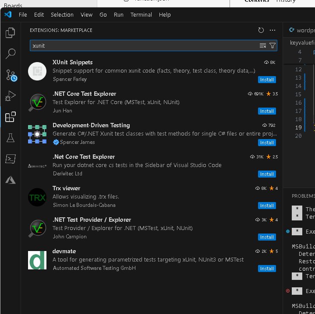This screenshot has height=314, width=315.
Task: Open the Terminal menu
Action: (x=141, y=14)
